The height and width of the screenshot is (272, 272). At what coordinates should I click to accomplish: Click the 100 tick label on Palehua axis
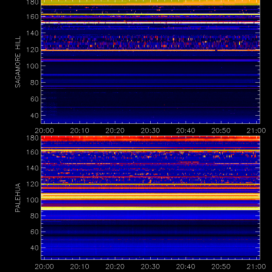coord(32,200)
